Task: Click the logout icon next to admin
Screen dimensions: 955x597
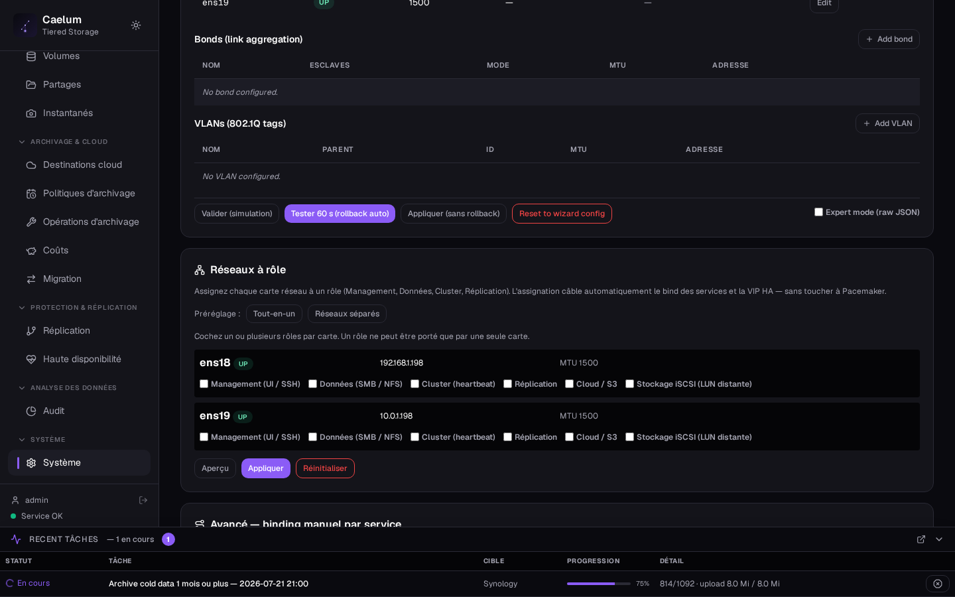Action: coord(143,500)
